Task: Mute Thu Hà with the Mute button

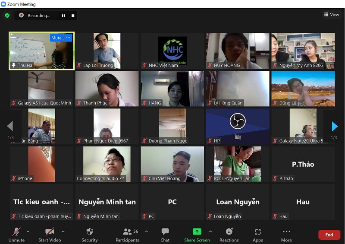Action: click(56, 38)
